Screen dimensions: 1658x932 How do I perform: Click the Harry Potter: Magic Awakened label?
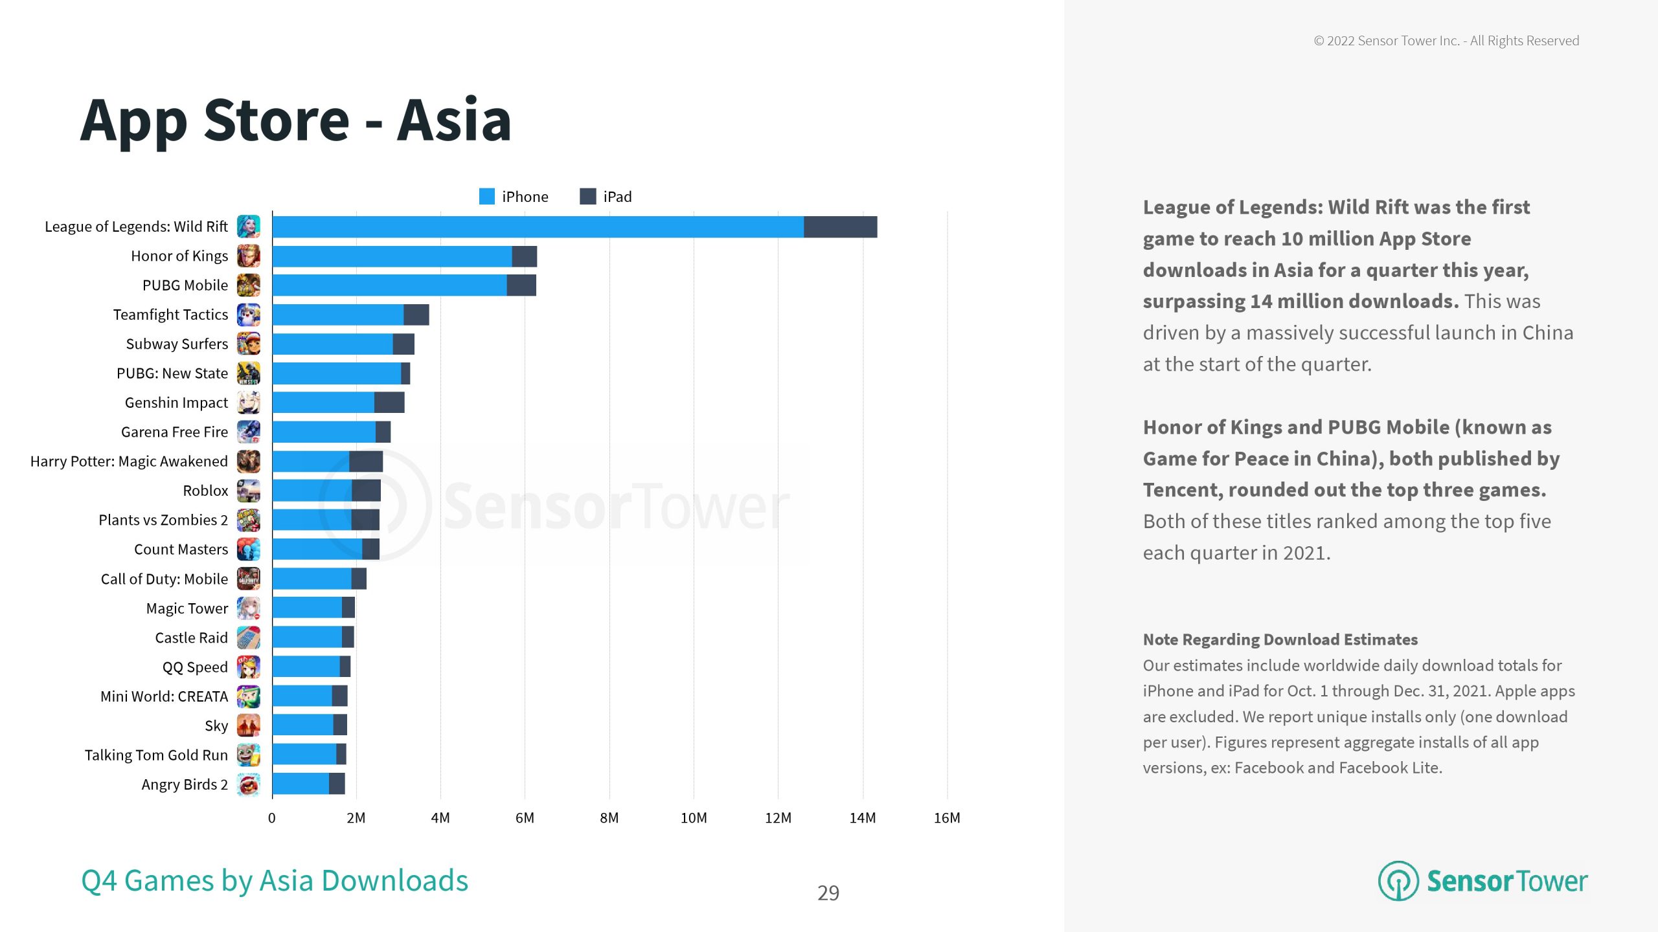[130, 461]
